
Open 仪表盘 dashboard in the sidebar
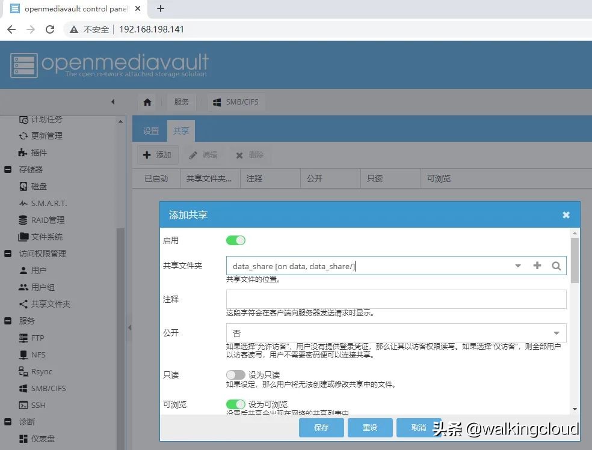(x=37, y=439)
